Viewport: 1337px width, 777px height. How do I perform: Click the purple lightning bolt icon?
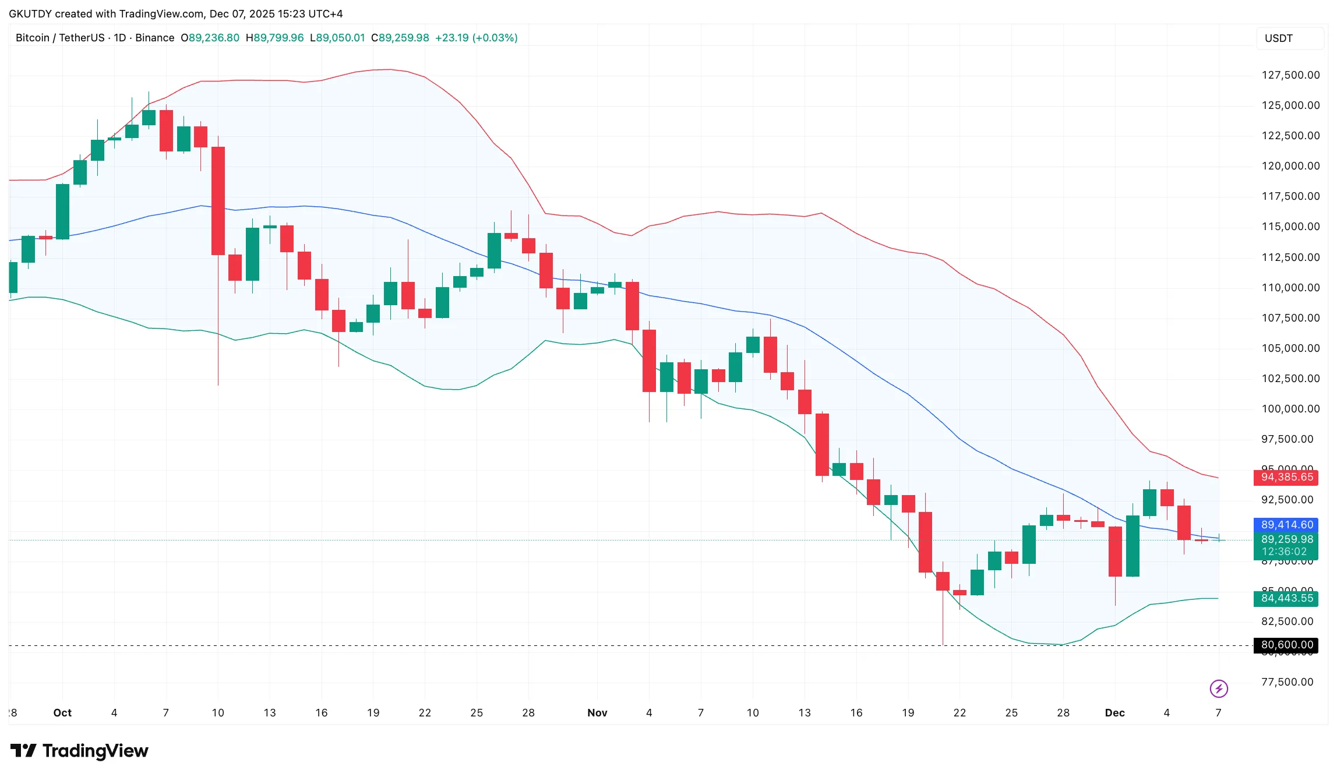point(1218,688)
